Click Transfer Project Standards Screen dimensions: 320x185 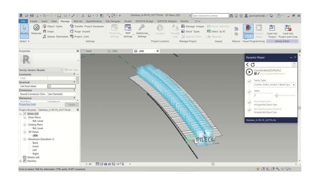tap(87, 26)
